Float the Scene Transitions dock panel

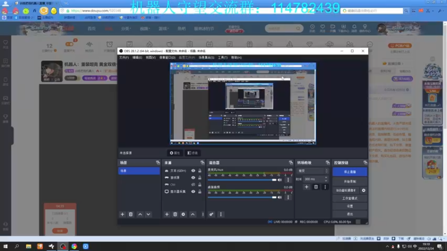[327, 162]
